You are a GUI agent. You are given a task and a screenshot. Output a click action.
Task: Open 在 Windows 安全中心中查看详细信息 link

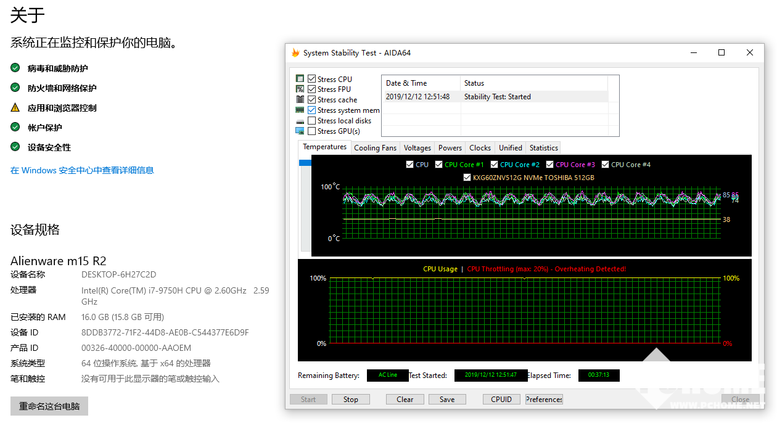pos(82,170)
